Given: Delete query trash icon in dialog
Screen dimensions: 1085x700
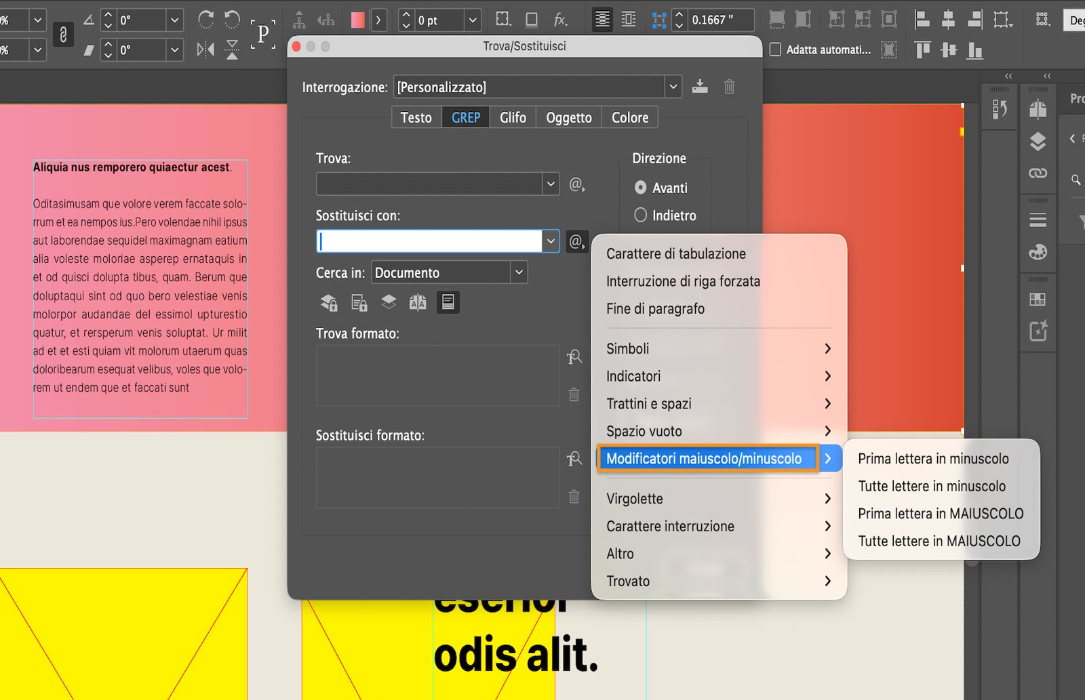Looking at the screenshot, I should [729, 87].
